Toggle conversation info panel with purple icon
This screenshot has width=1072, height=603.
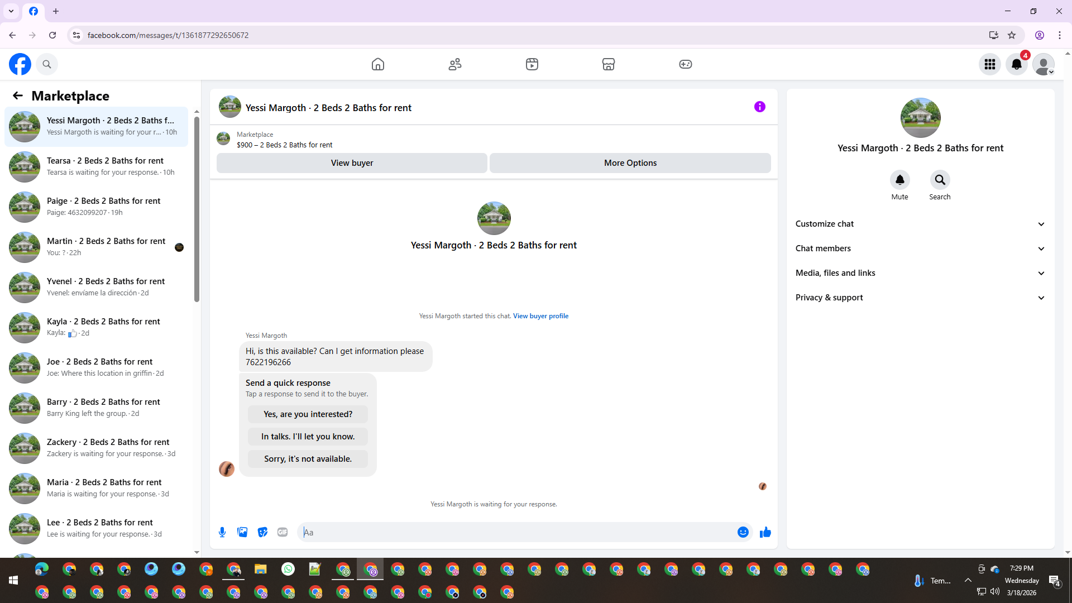pyautogui.click(x=759, y=107)
